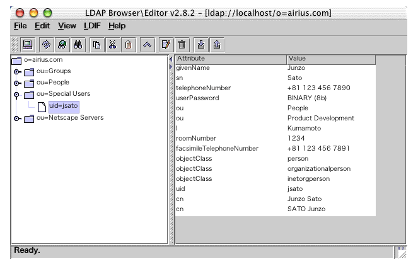Click the +81 123 456 7890 value

coord(319,88)
